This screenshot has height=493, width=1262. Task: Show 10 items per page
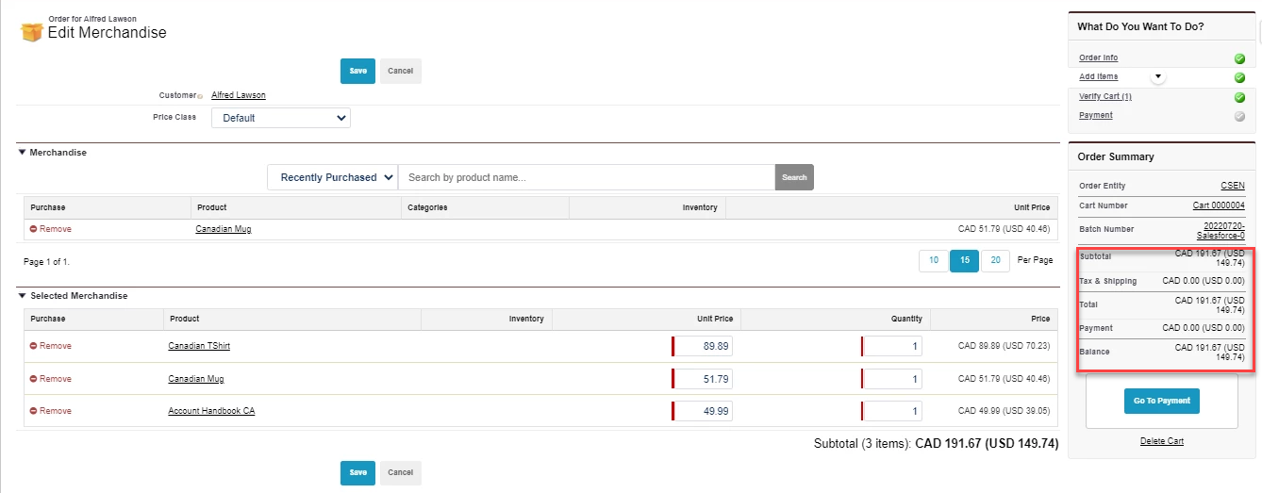click(933, 261)
